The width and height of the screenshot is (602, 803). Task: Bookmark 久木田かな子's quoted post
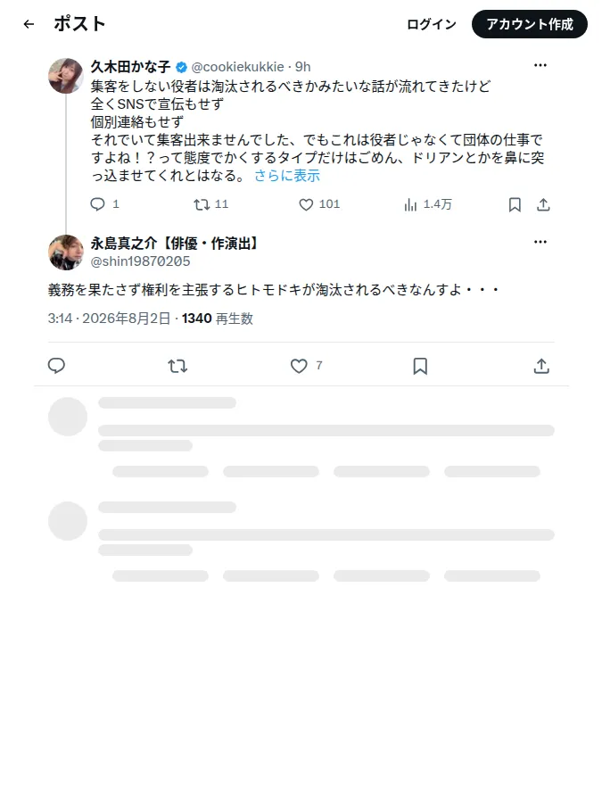coord(515,205)
